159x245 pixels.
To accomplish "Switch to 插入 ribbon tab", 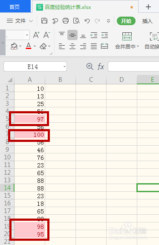I will click(147, 21).
